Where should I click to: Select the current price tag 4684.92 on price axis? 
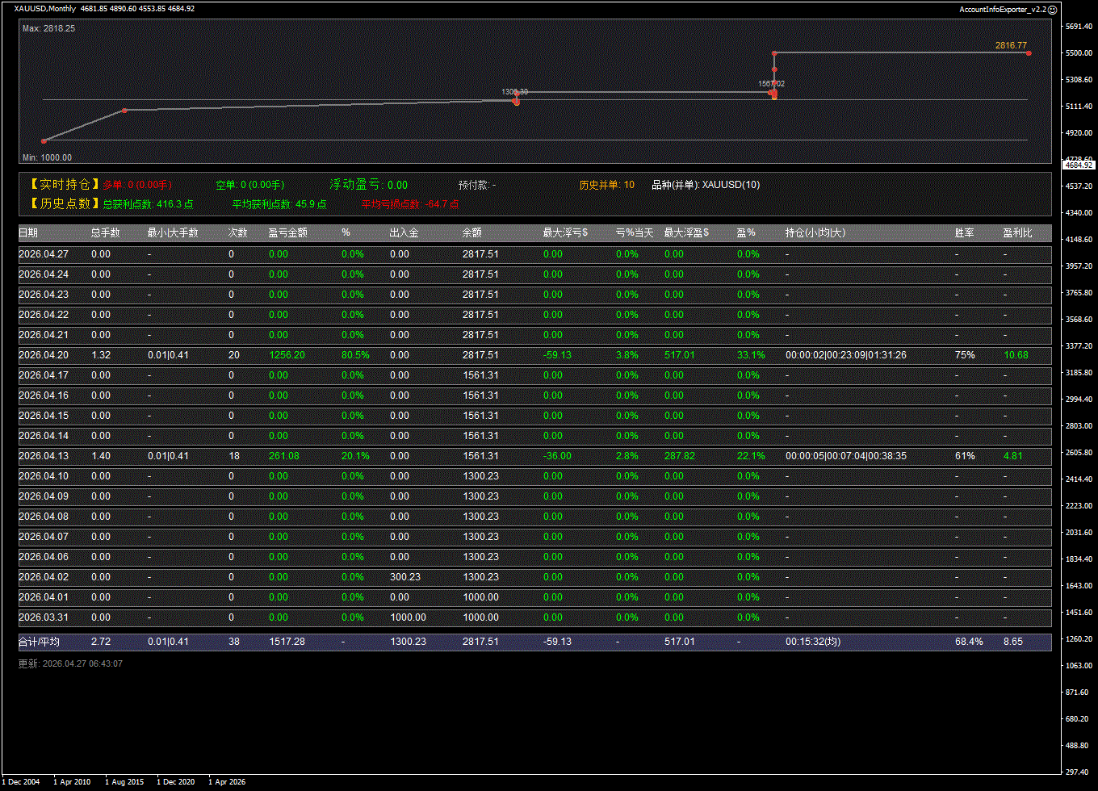[1079, 165]
